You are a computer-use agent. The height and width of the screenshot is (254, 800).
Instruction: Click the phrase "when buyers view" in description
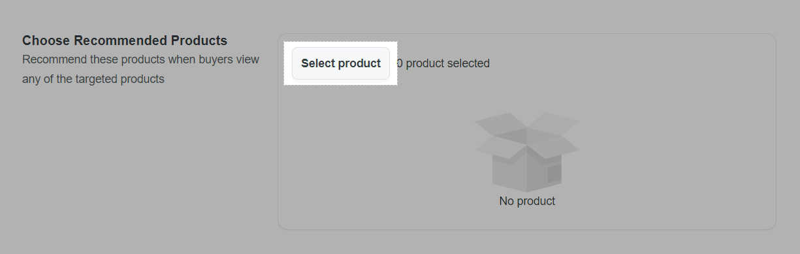point(214,59)
